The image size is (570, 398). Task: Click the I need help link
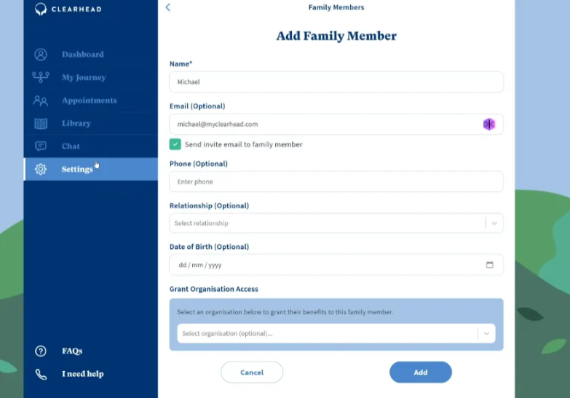[82, 374]
